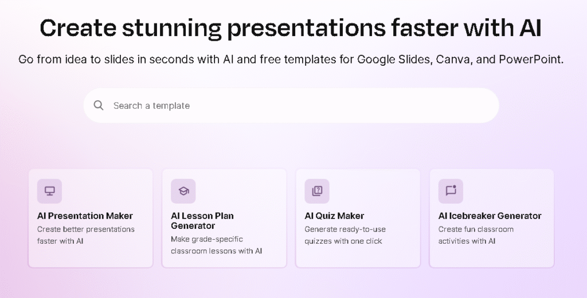This screenshot has height=298, width=587.
Task: Click 'Generate ready-to-use quizzes with one click' text
Action: click(344, 235)
